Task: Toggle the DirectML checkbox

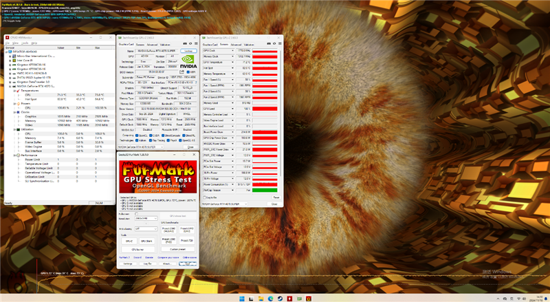Action: pyautogui.click(x=184, y=136)
